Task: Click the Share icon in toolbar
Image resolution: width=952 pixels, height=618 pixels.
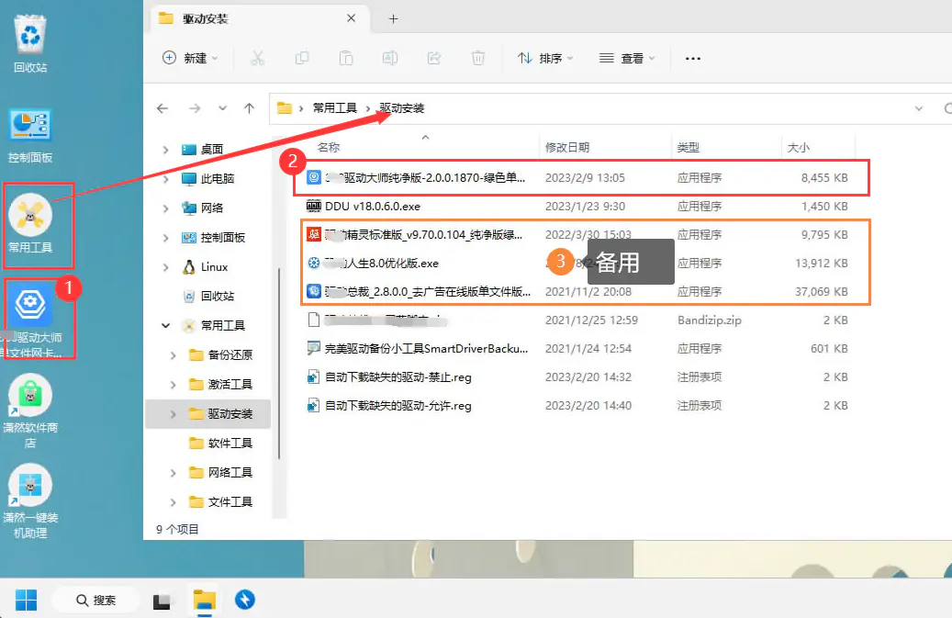Action: [x=434, y=58]
